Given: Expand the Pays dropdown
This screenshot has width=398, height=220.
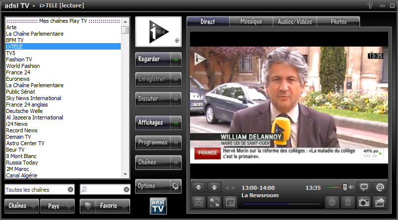Looking at the screenshot, I should pos(57,206).
